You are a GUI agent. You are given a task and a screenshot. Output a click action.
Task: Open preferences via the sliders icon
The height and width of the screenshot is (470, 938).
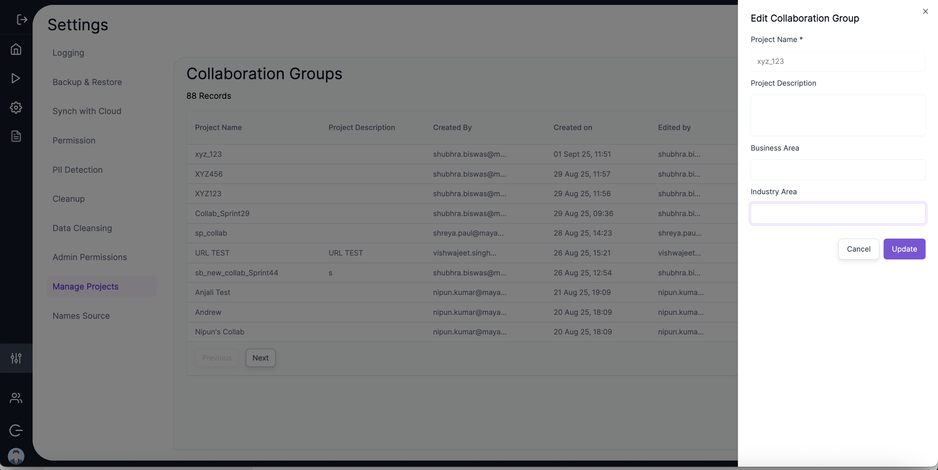pos(16,358)
